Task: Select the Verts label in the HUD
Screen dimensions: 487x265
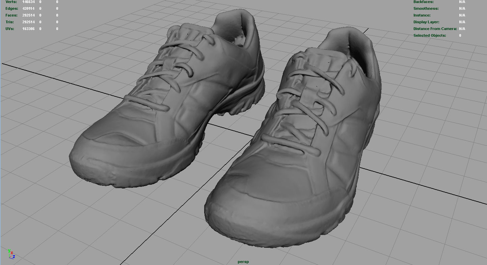Action: (x=11, y=2)
